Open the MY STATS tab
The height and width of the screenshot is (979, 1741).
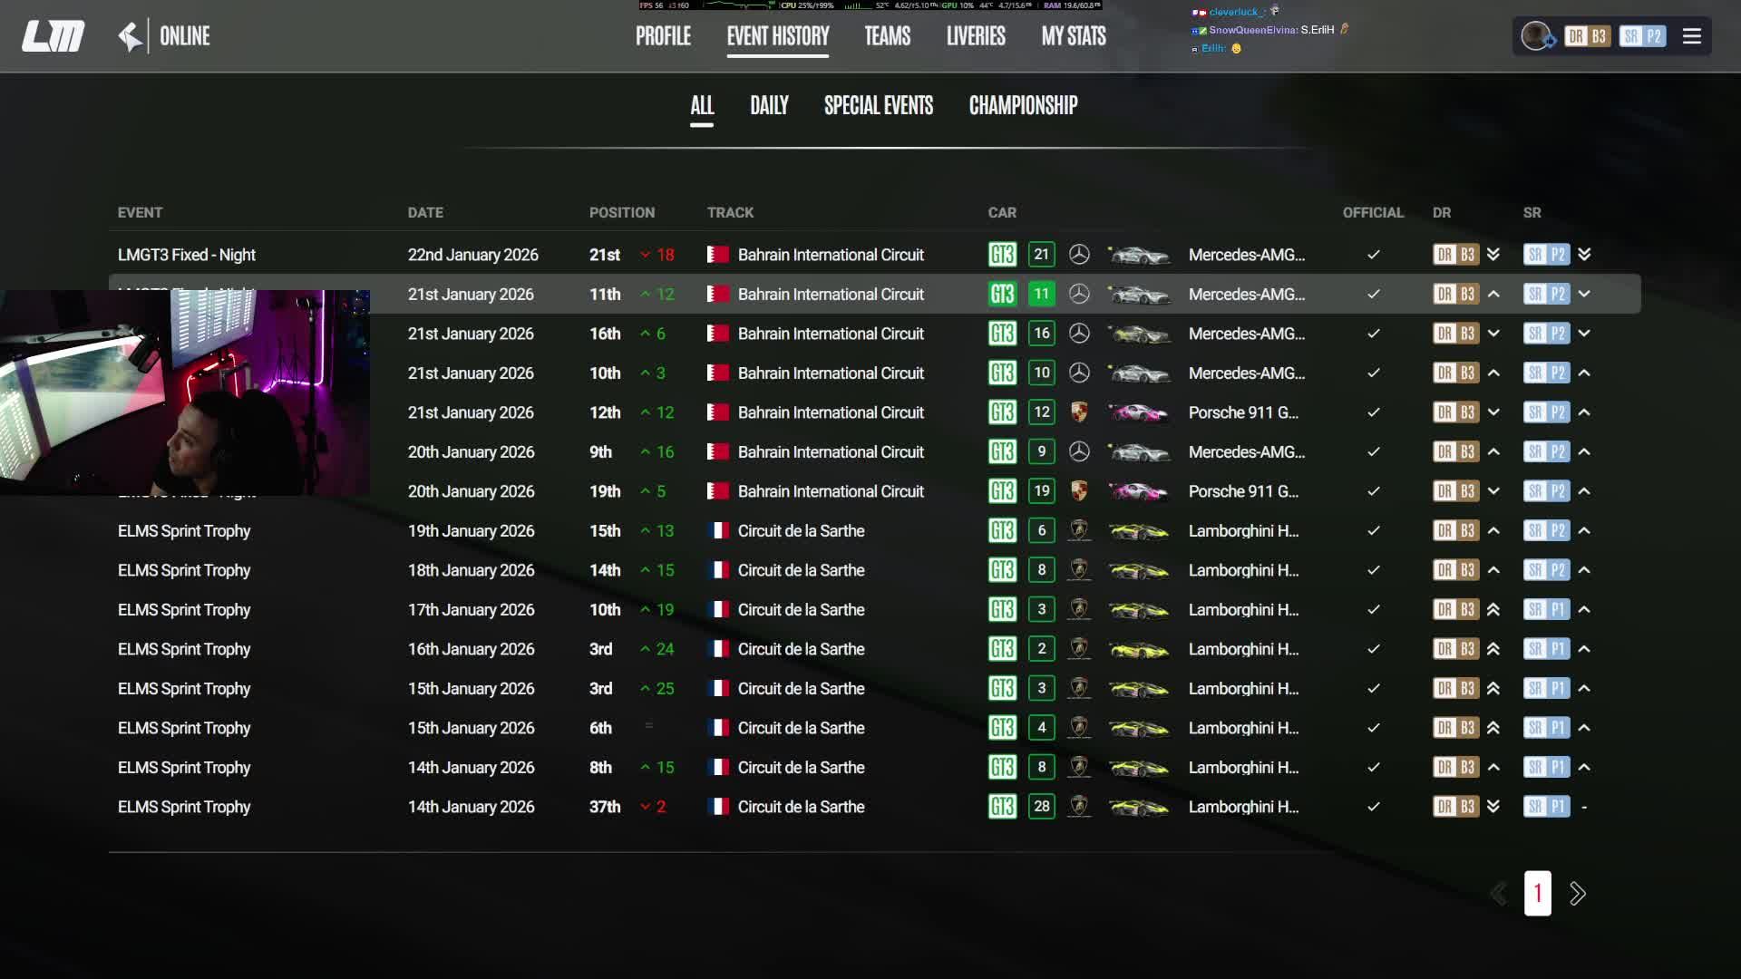click(1074, 36)
